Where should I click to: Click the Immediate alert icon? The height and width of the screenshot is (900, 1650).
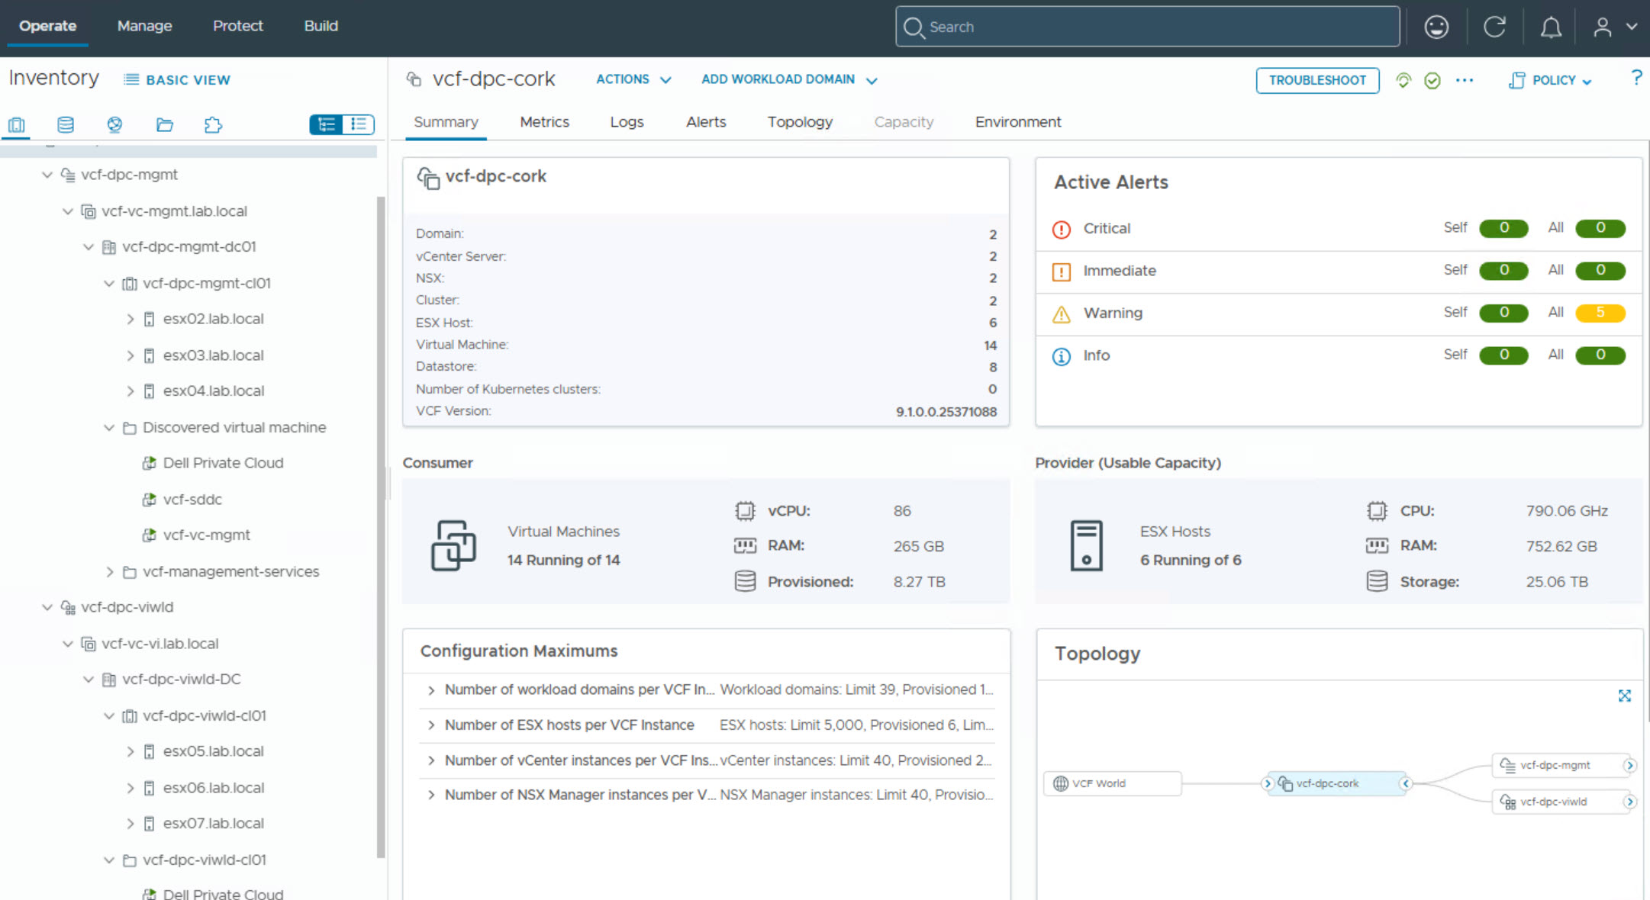(x=1061, y=272)
